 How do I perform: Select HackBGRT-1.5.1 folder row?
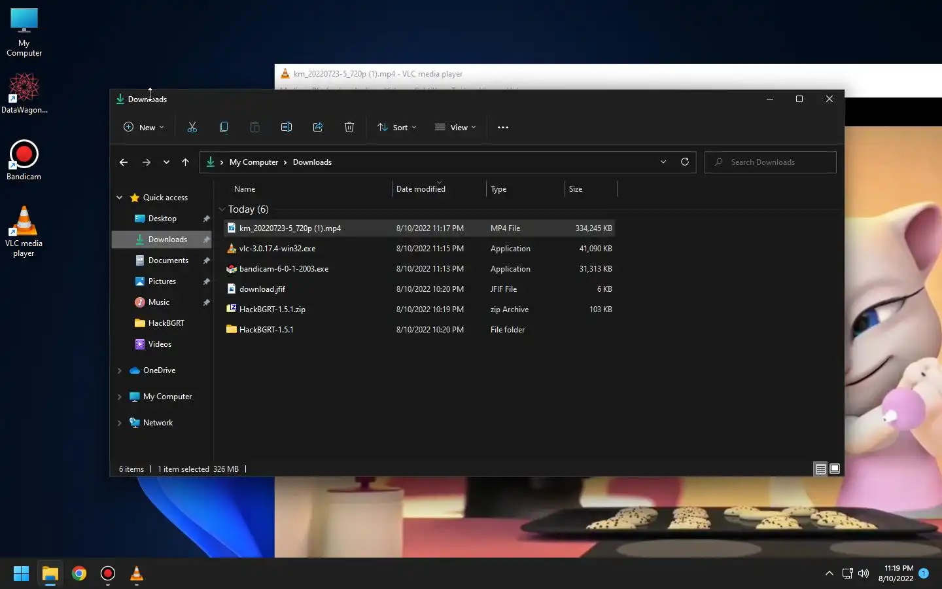click(419, 330)
